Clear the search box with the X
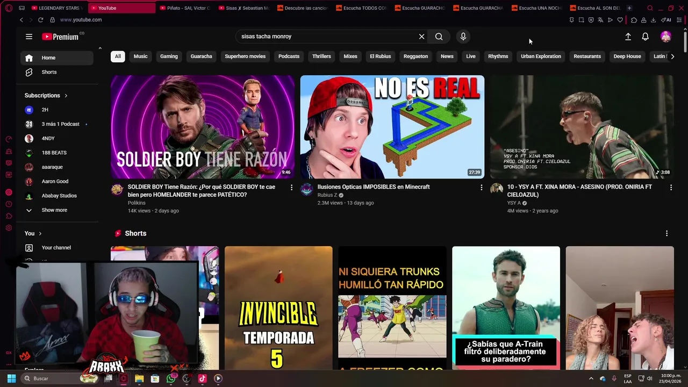 click(421, 37)
